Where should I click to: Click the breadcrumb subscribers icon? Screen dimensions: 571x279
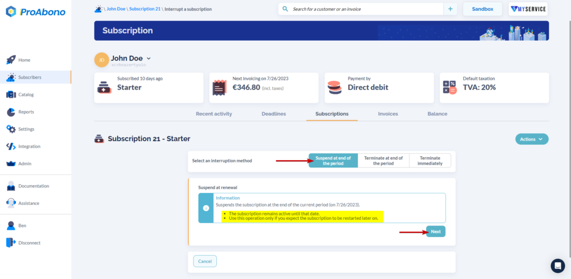[98, 9]
